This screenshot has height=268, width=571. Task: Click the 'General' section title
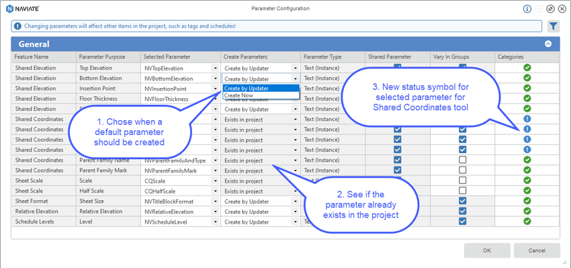coord(34,44)
